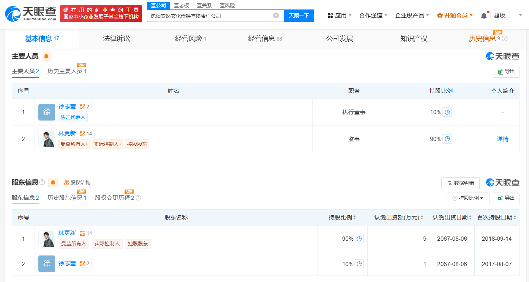The width and height of the screenshot is (529, 282).
Task: Open the notification bell in top header
Action: point(483,16)
